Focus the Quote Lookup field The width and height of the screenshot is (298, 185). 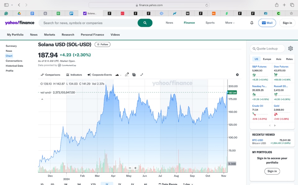coord(267,49)
